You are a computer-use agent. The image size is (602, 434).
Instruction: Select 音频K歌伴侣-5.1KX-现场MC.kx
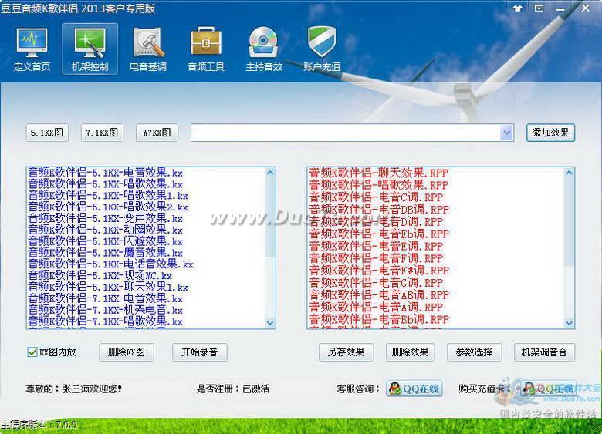coord(100,276)
